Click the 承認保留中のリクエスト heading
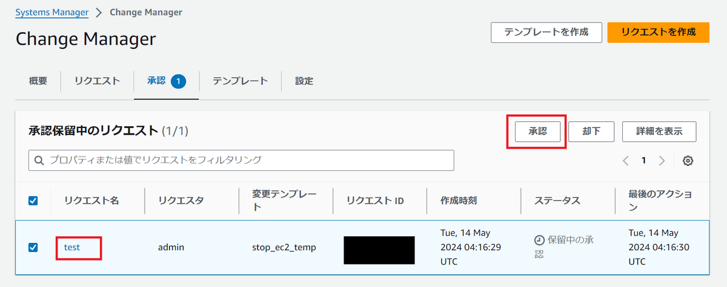Image resolution: width=727 pixels, height=287 pixels. (x=93, y=131)
